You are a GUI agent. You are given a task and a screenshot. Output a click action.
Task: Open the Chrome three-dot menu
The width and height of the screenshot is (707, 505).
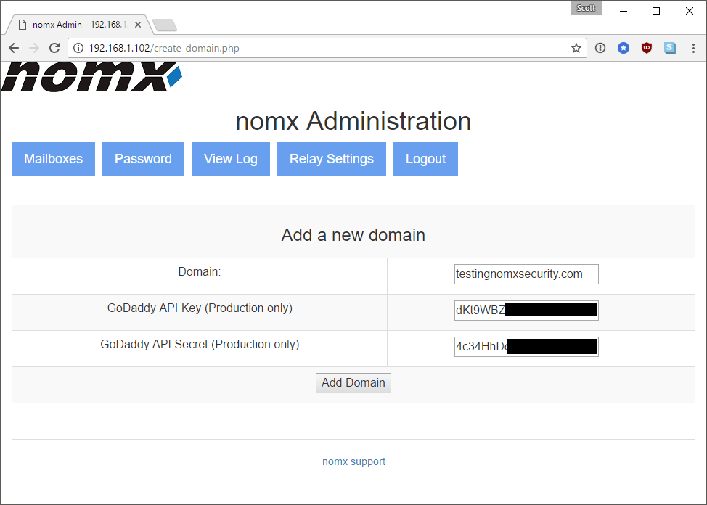(693, 48)
